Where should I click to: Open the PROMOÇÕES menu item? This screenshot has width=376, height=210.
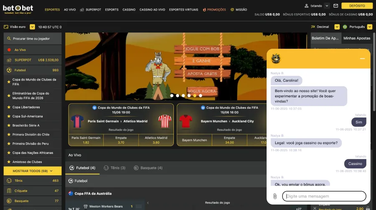(x=214, y=10)
